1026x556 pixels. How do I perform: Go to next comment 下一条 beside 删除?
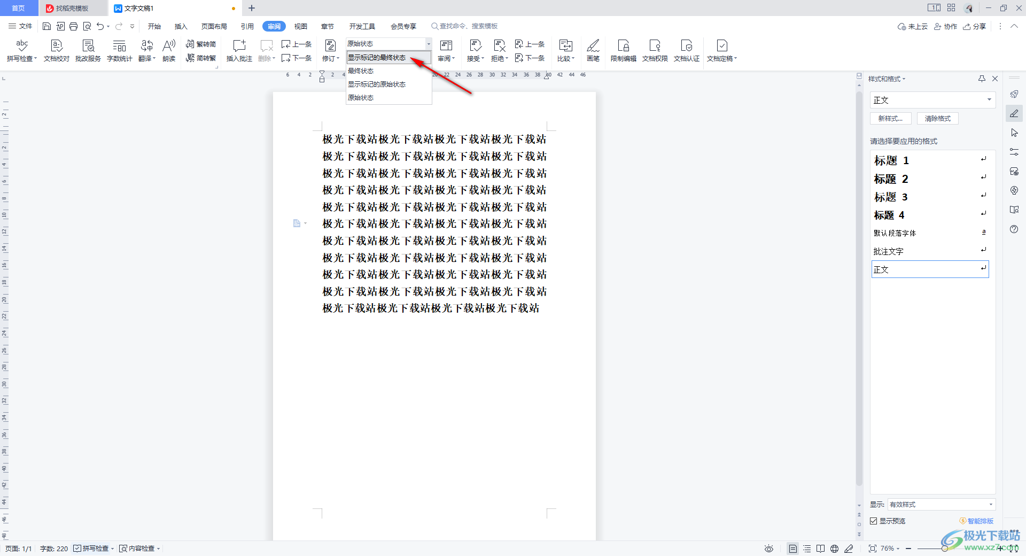pos(297,58)
